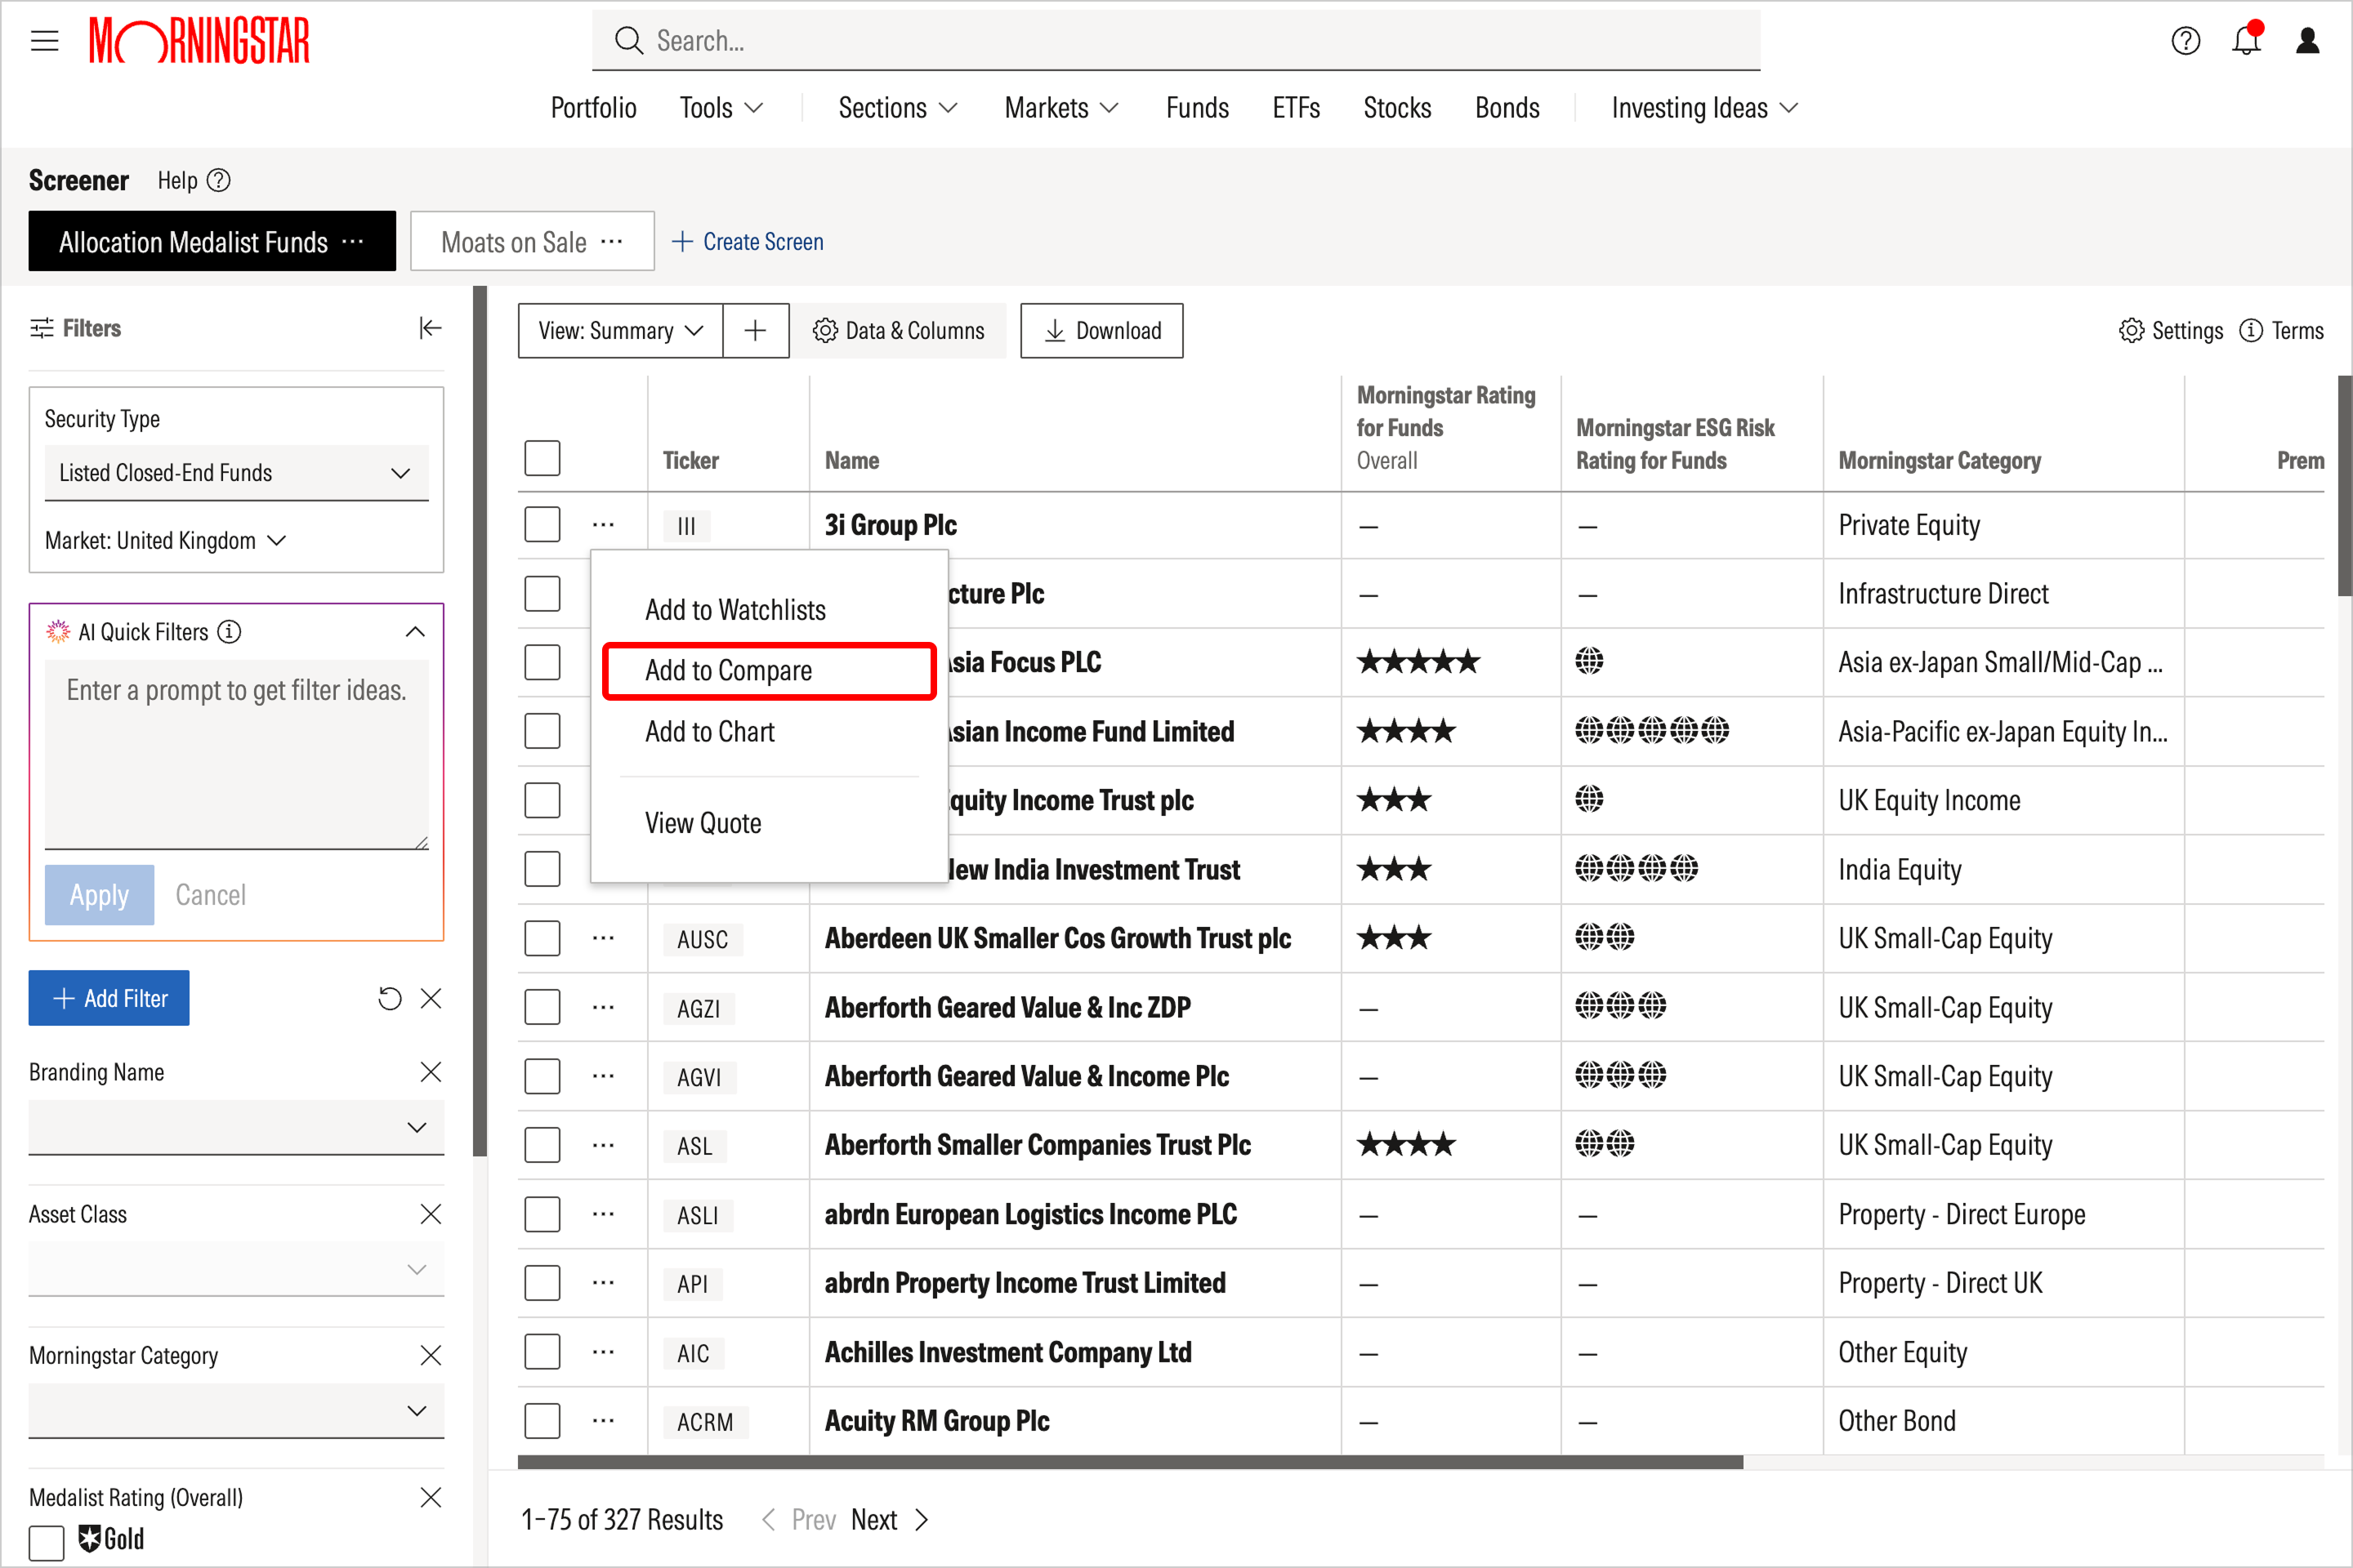Open the Listed Closed-End Funds dropdown
This screenshot has width=2353, height=1568.
click(236, 473)
